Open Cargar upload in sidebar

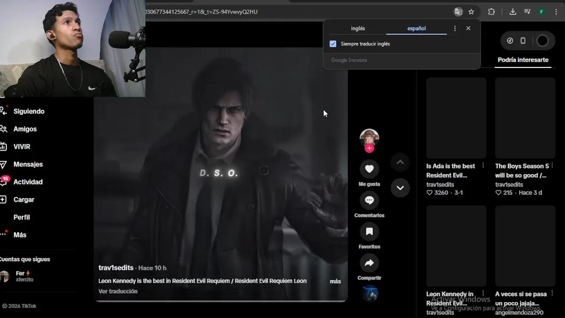(x=23, y=200)
